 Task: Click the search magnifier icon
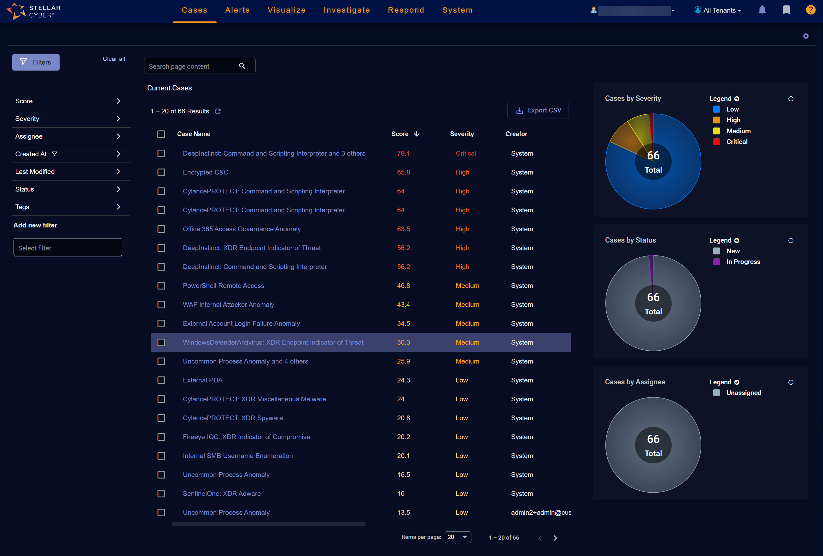point(242,66)
